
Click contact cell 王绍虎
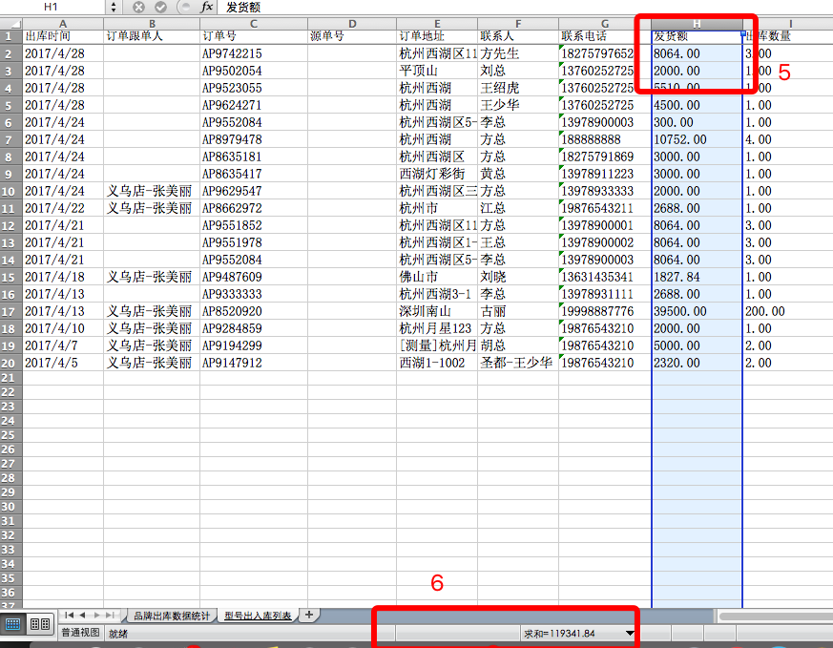point(518,88)
